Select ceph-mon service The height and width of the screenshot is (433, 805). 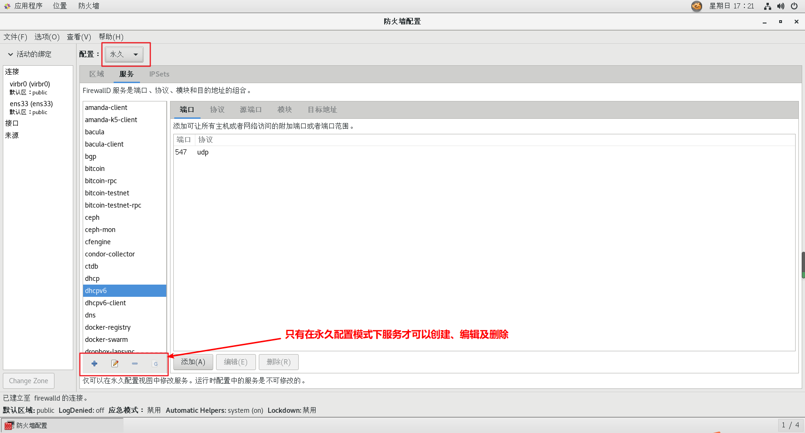click(124, 230)
